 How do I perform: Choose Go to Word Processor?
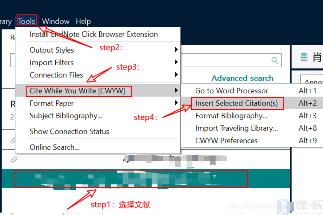point(232,91)
